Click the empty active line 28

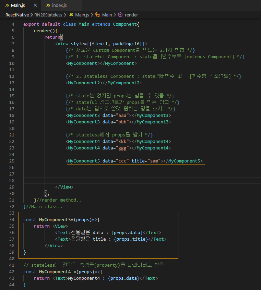(142, 181)
